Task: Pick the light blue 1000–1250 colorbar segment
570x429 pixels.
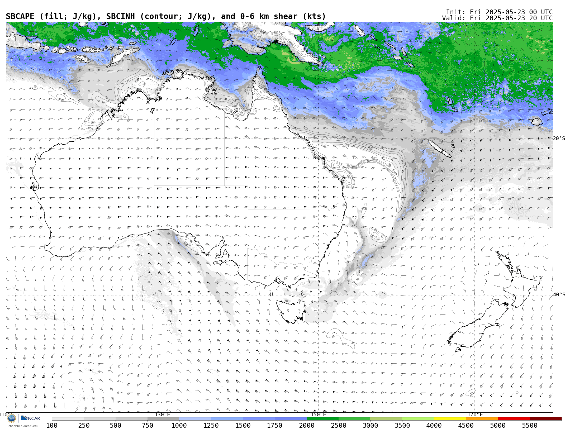Action: click(195, 419)
